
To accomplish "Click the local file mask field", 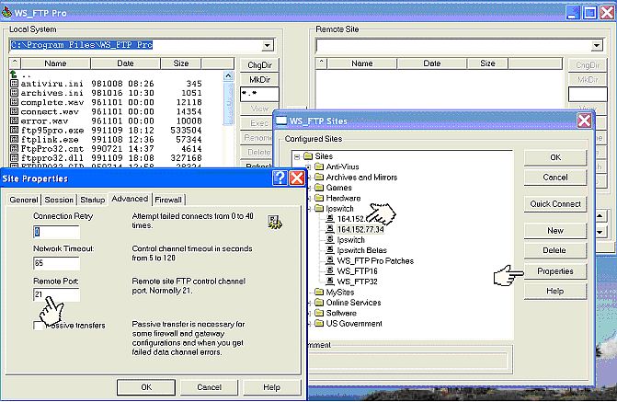I will [259, 95].
